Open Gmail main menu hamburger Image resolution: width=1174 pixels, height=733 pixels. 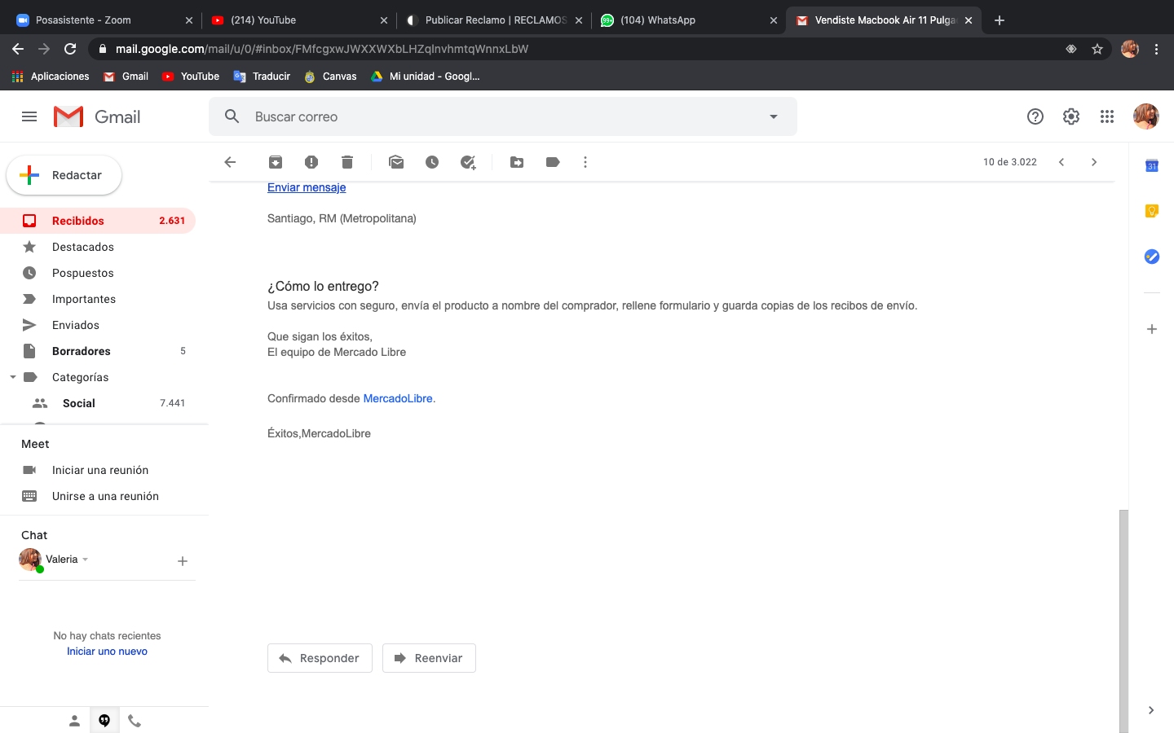click(x=29, y=116)
